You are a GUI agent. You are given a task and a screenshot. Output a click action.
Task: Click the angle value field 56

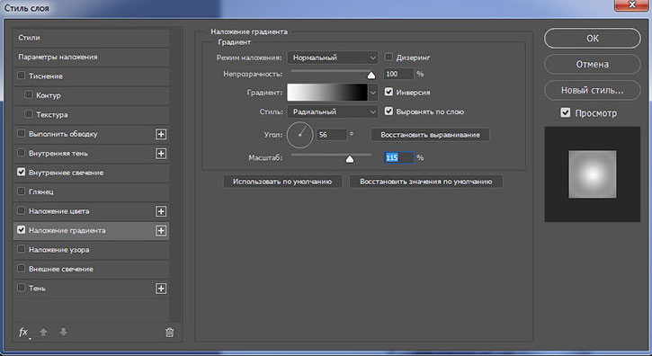coord(332,135)
